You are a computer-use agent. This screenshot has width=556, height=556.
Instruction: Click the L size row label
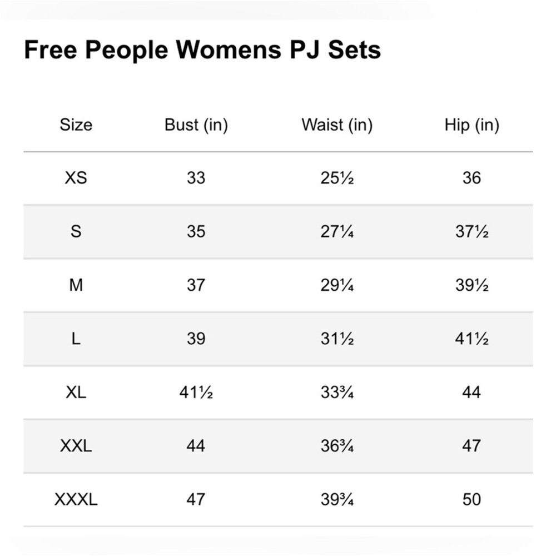pyautogui.click(x=76, y=339)
